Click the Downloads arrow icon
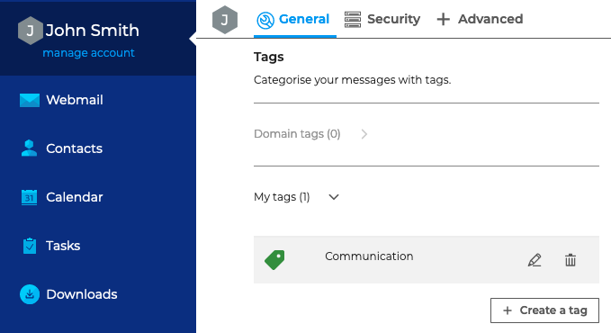 [x=30, y=294]
